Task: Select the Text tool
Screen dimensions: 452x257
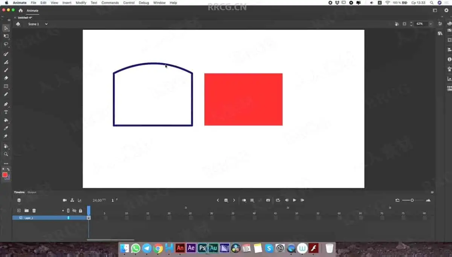Action: [6, 112]
